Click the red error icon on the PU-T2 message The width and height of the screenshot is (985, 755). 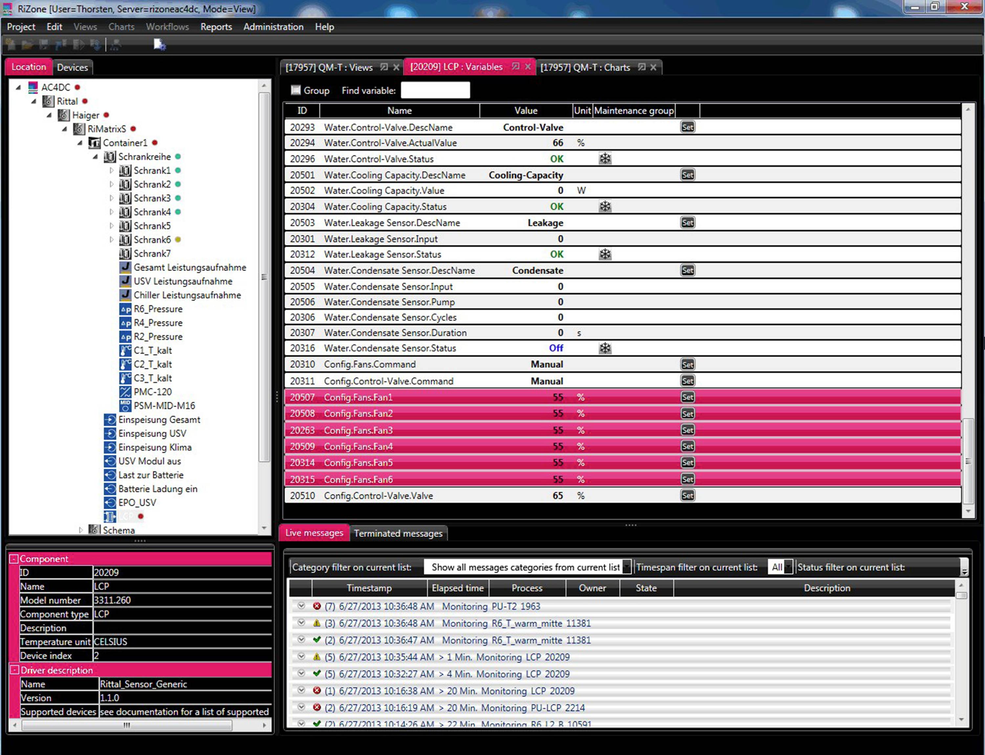[x=317, y=606]
